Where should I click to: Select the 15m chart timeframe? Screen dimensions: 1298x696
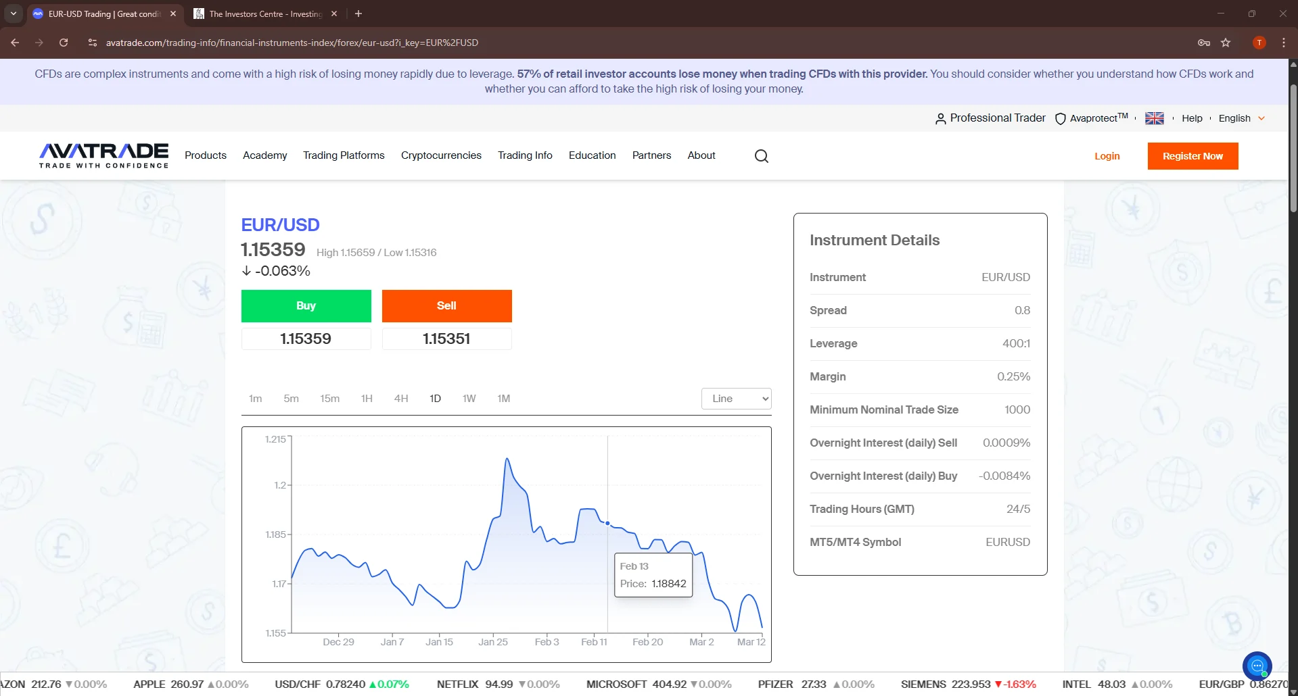tap(330, 399)
